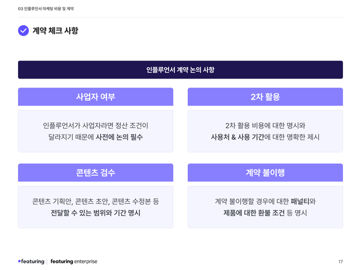
Task: Select the "2차 활용" purple header
Action: tap(265, 97)
